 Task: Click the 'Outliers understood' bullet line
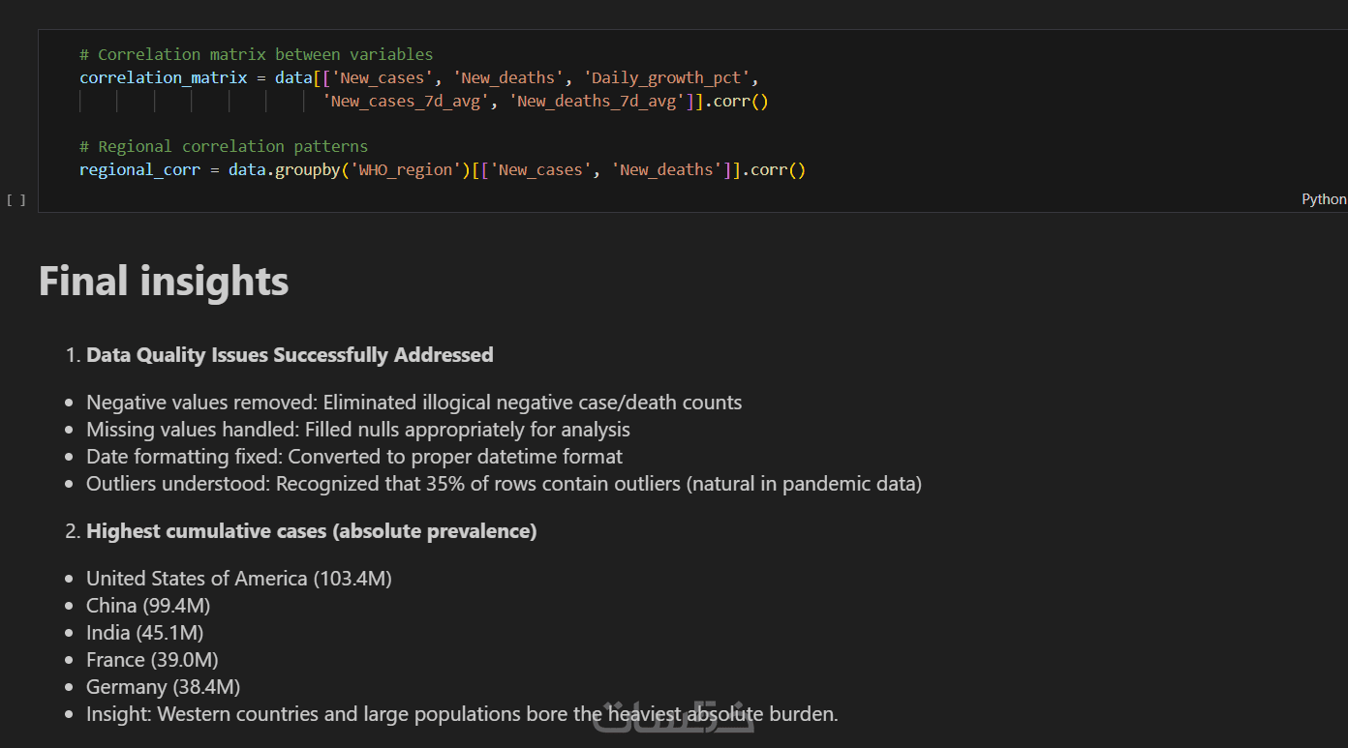504,484
